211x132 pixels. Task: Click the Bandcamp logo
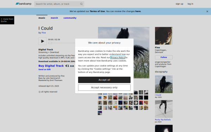[24, 4]
